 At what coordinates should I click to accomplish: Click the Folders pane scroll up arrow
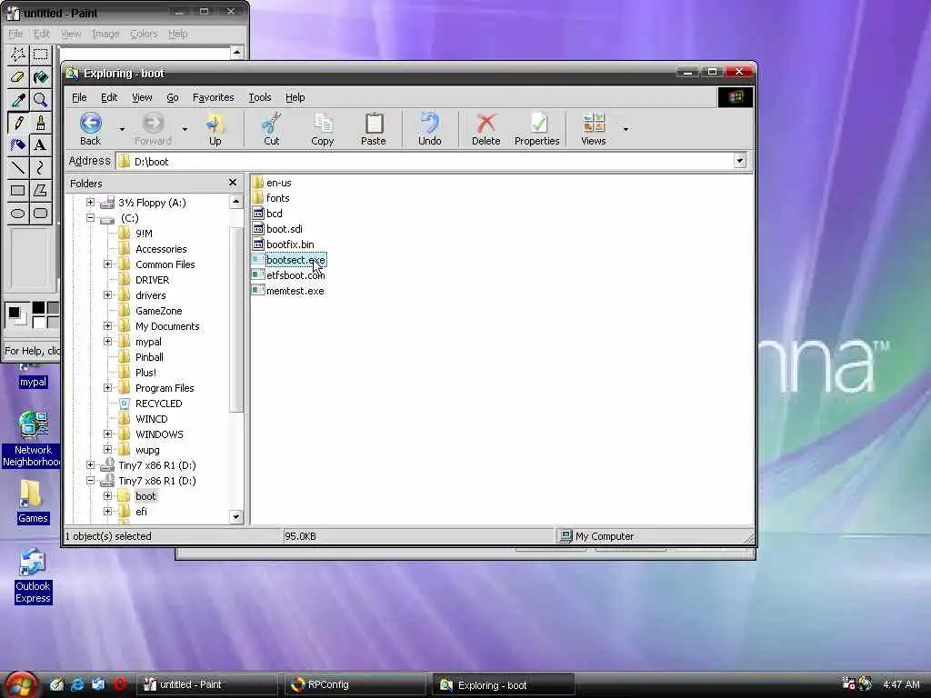pyautogui.click(x=235, y=201)
